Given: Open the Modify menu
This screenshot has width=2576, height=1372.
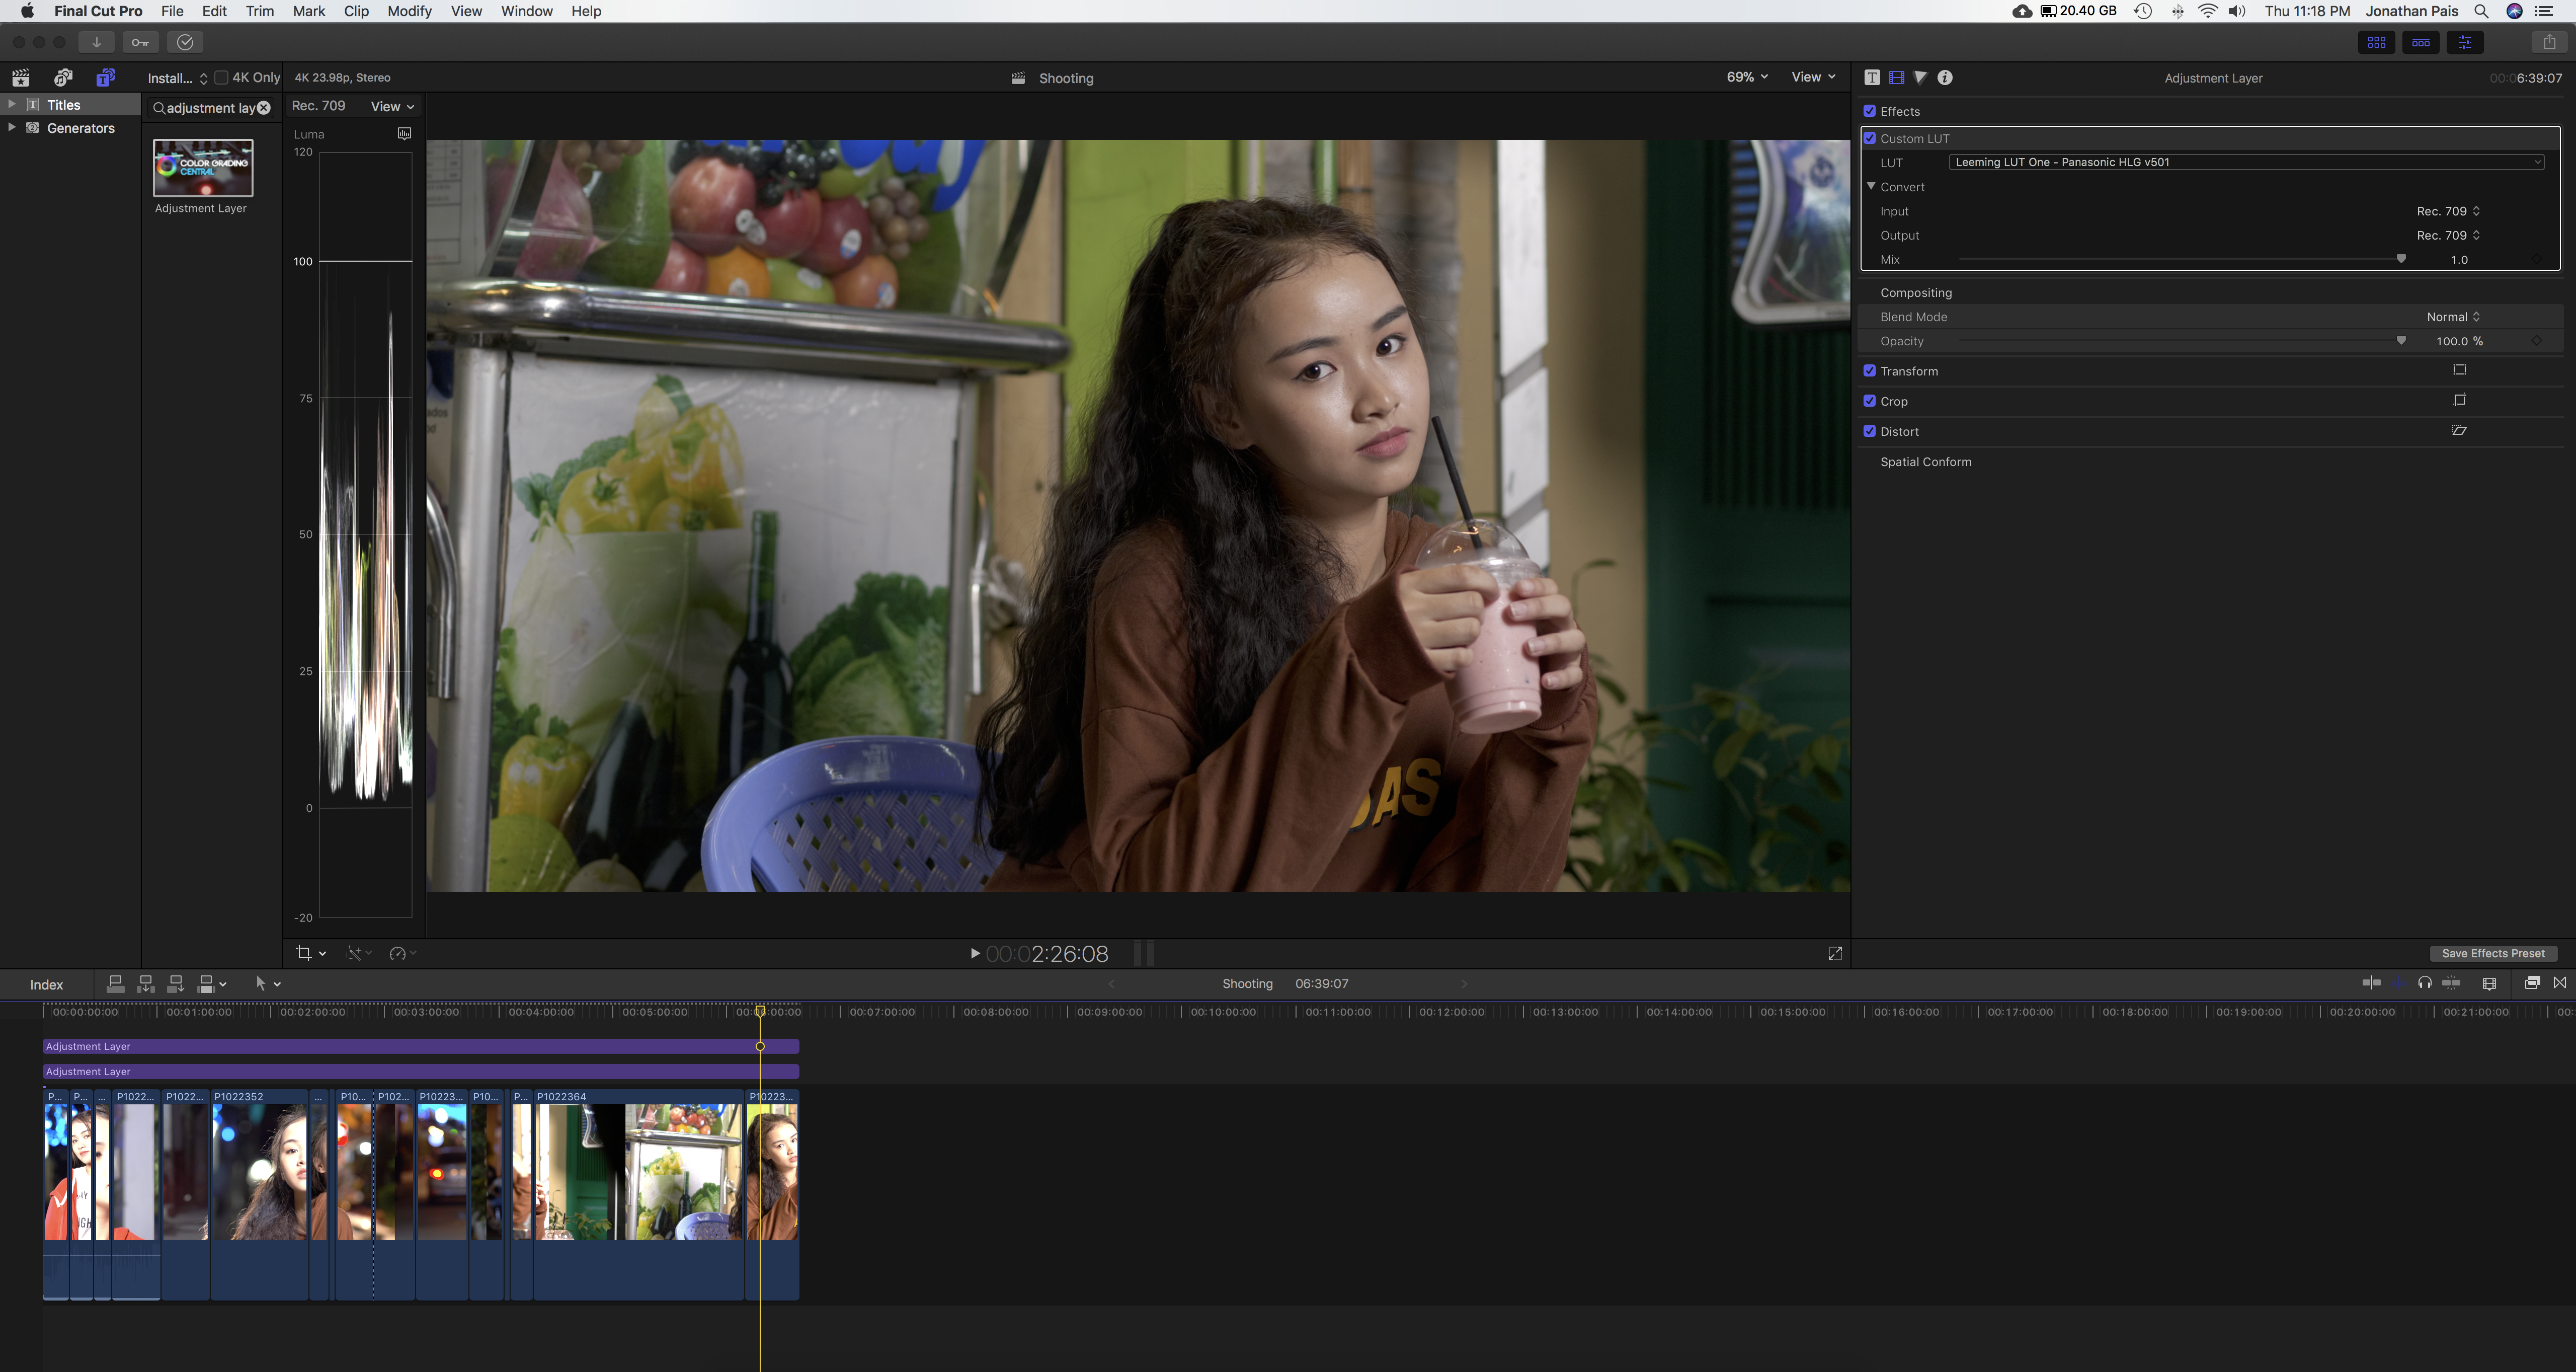Looking at the screenshot, I should tap(409, 11).
